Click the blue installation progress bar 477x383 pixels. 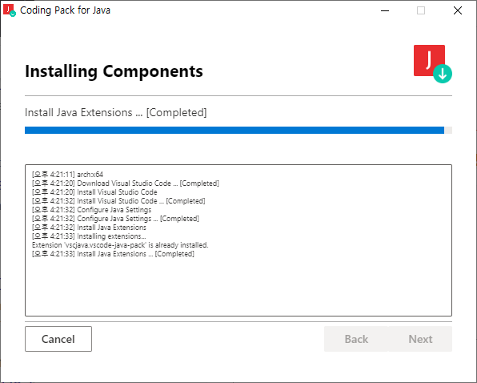point(238,131)
